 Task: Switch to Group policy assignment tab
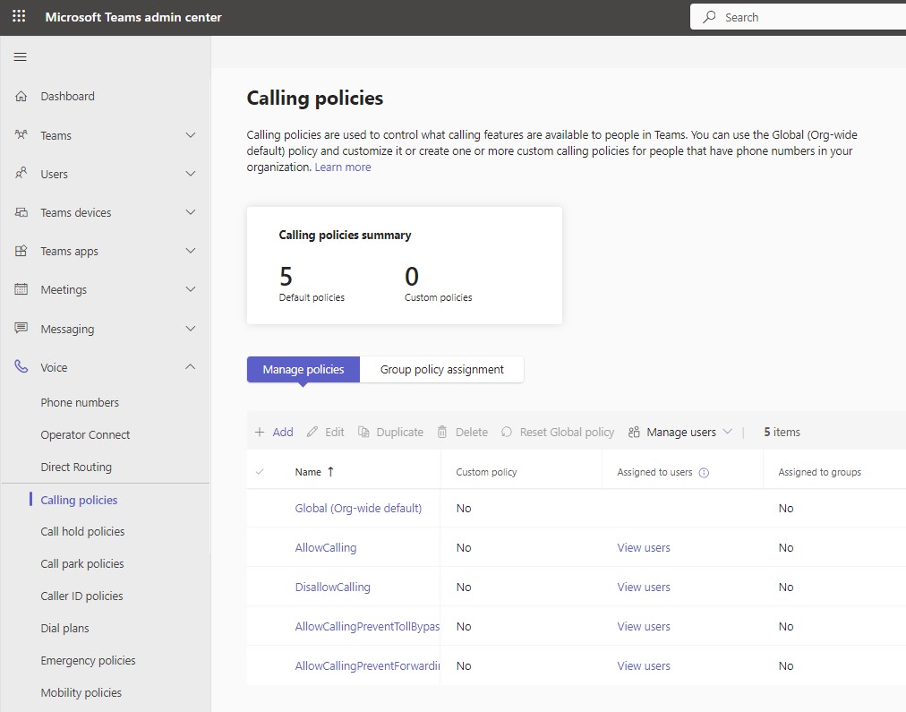tap(442, 369)
